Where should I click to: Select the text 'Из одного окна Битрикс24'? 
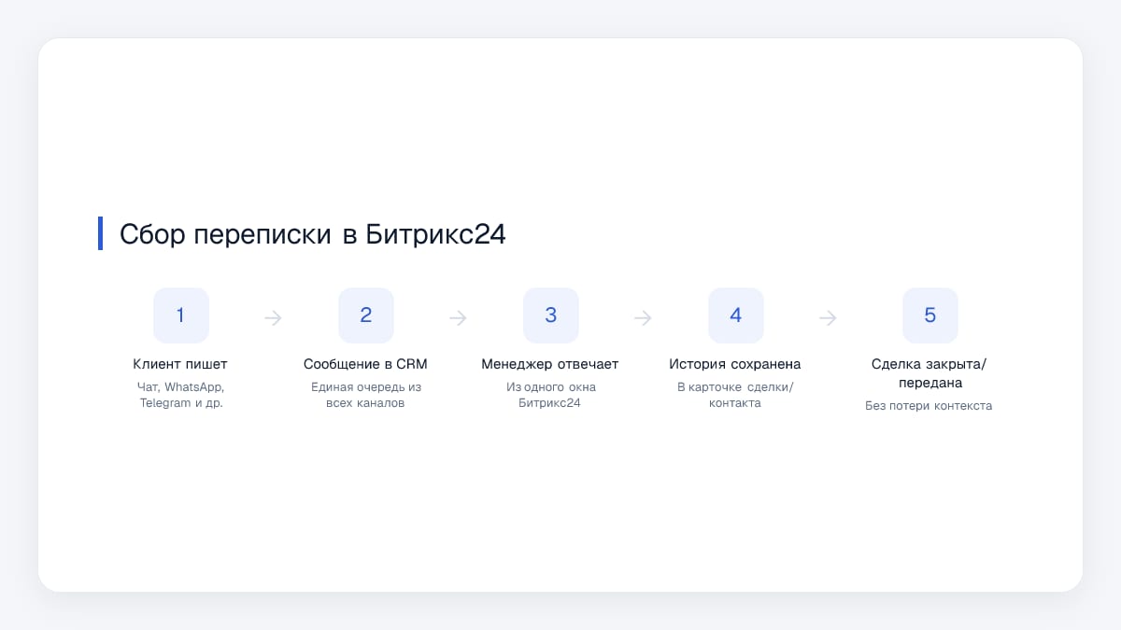tap(550, 395)
